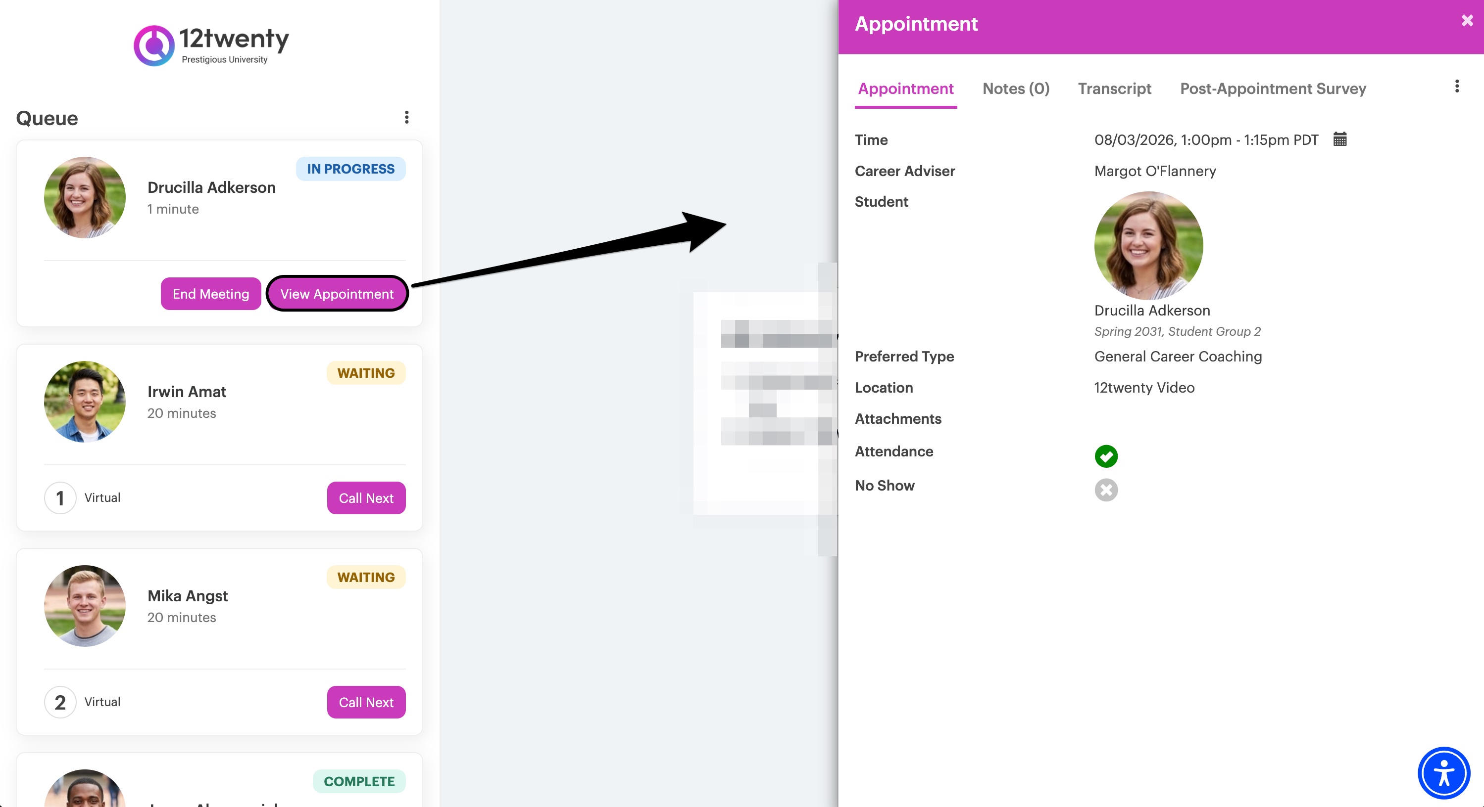Click the COMPLETE status badge
Viewport: 1484px width, 807px height.
[359, 782]
